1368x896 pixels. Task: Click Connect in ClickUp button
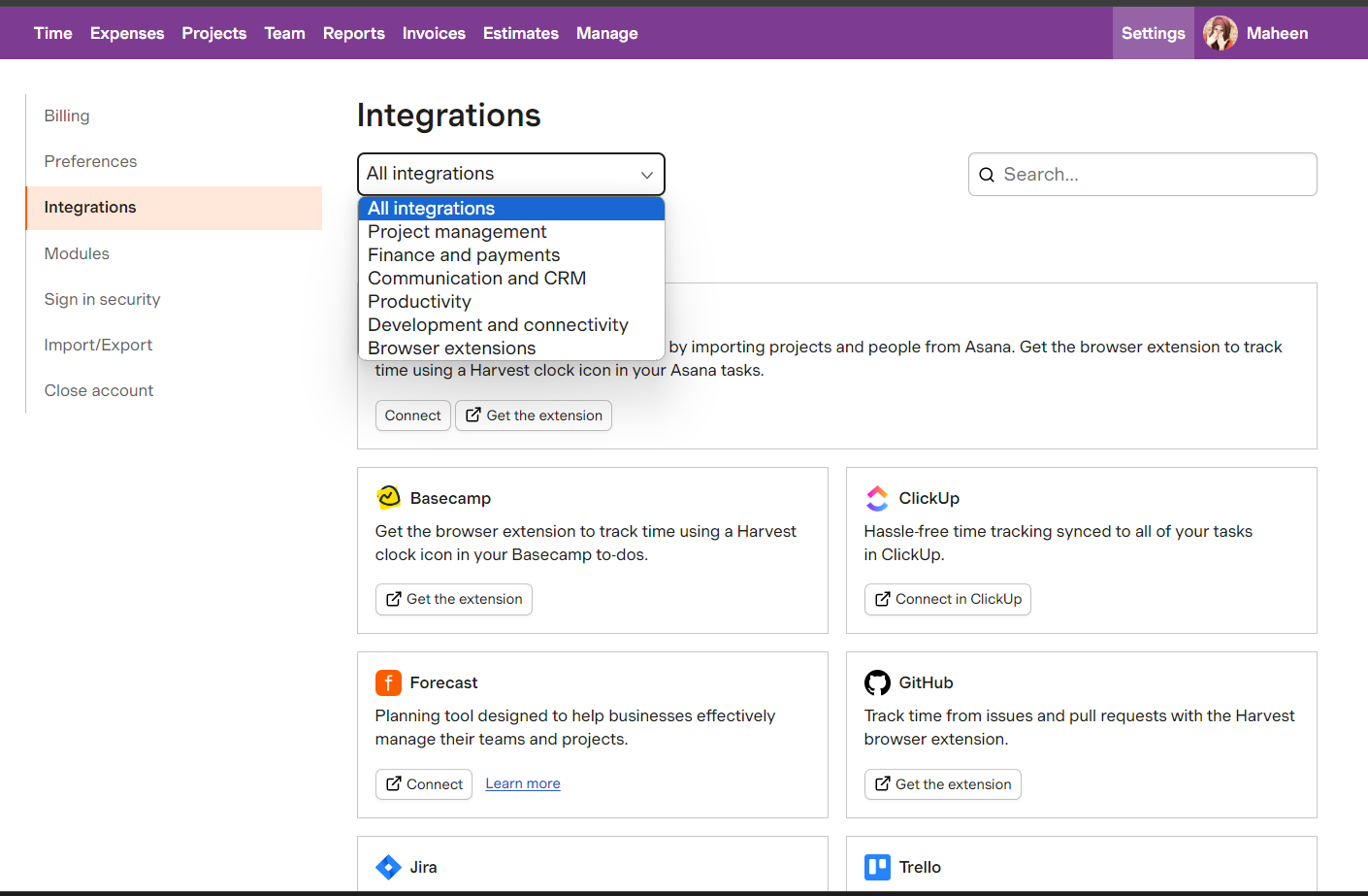[x=948, y=599]
